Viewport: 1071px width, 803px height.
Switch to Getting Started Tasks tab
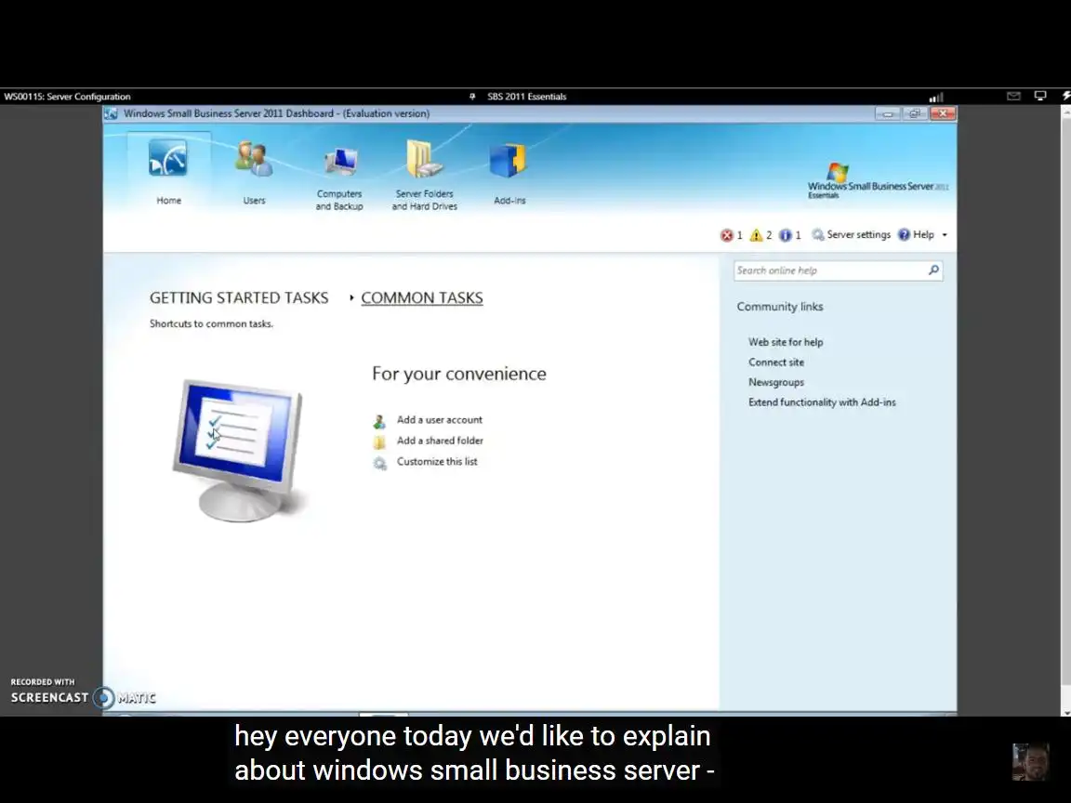pyautogui.click(x=239, y=297)
